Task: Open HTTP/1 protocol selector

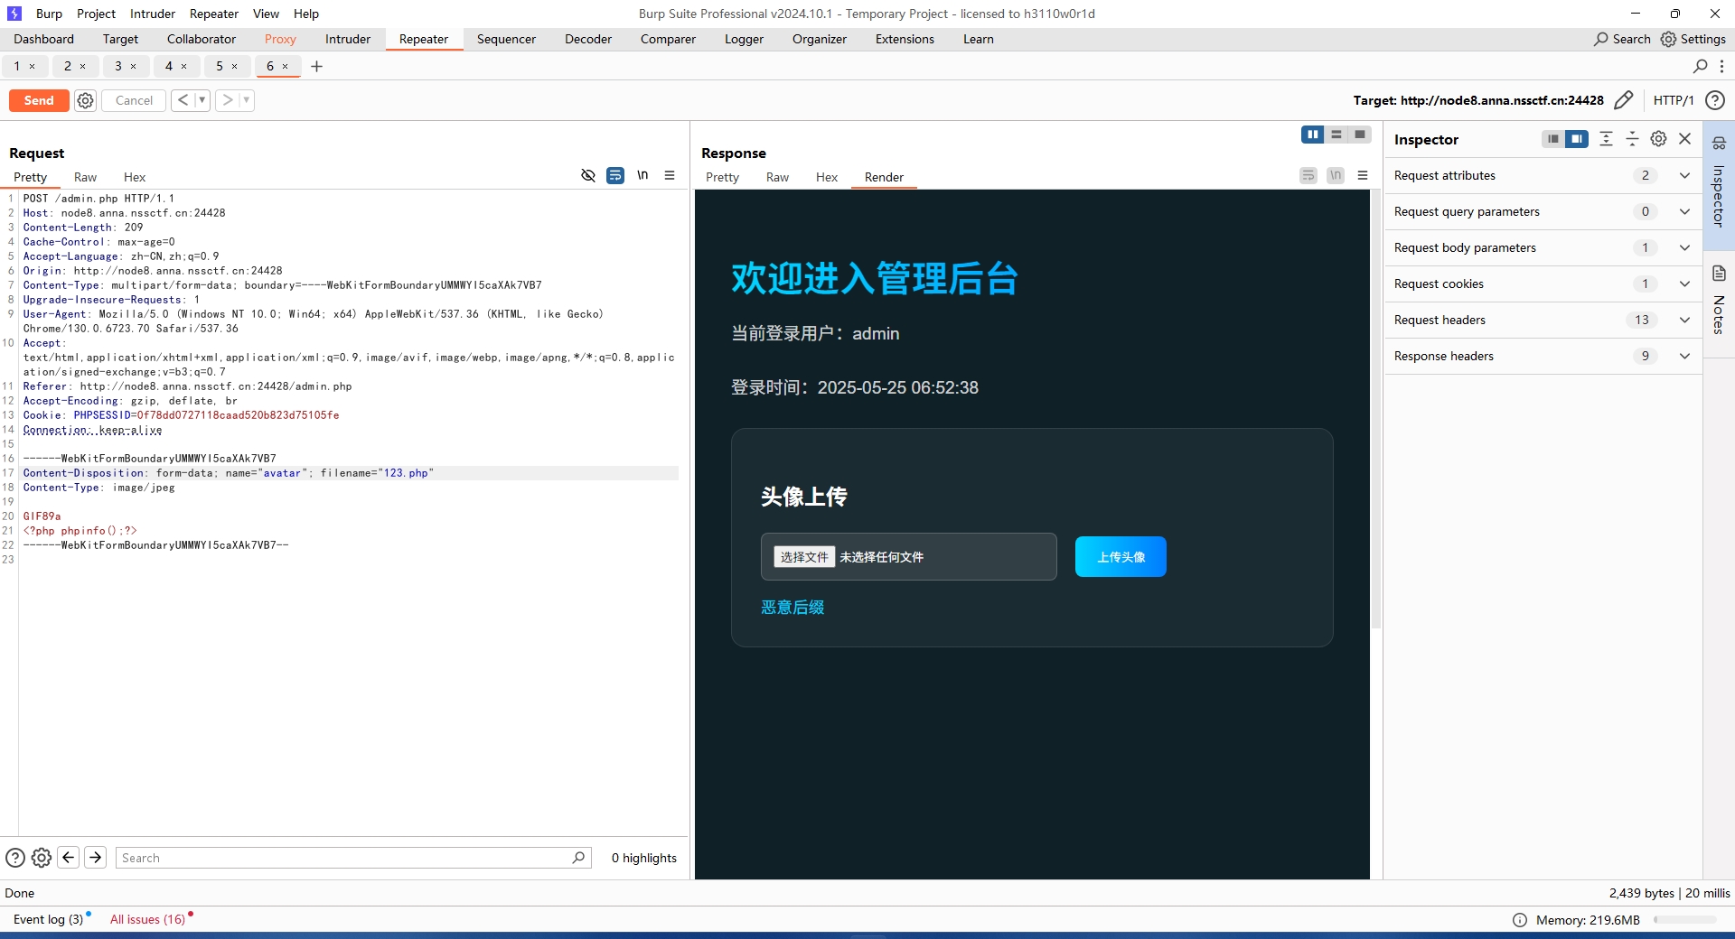Action: point(1674,100)
